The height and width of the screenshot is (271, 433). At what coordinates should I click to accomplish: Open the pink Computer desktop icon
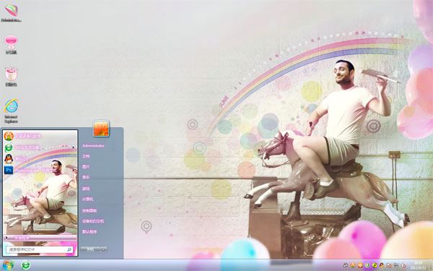pyautogui.click(x=11, y=45)
